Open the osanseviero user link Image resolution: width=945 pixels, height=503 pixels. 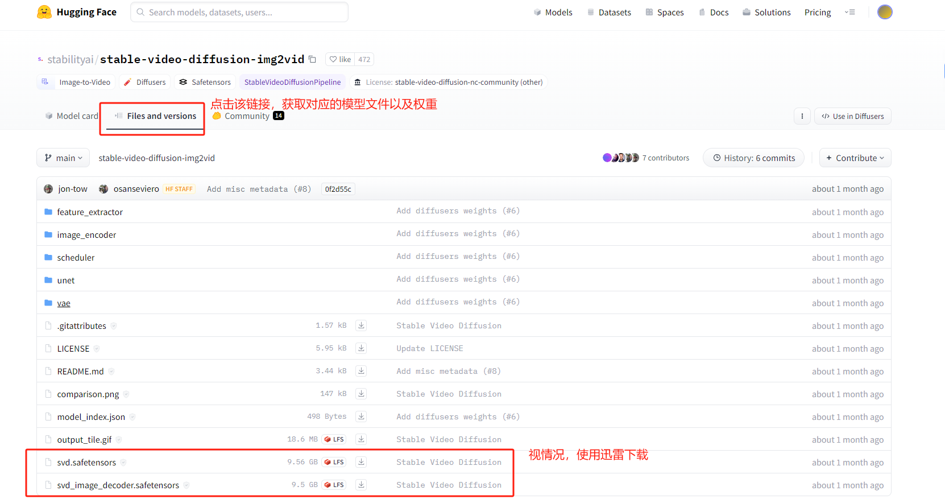[x=136, y=189]
